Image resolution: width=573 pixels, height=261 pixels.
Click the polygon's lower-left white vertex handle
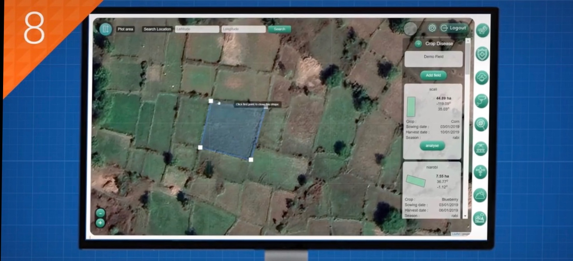pos(200,147)
